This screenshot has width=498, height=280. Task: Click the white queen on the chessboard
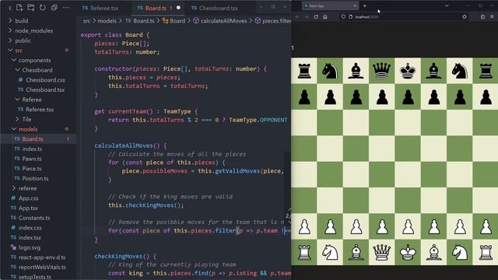tap(382, 252)
